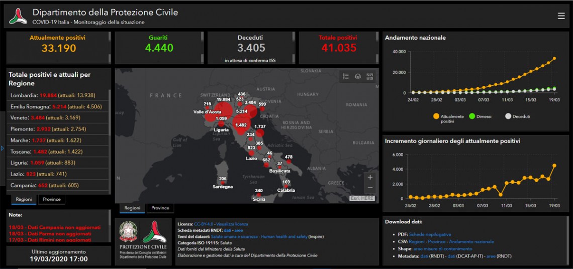Open aree misure di contenimento shape link

(x=443, y=249)
